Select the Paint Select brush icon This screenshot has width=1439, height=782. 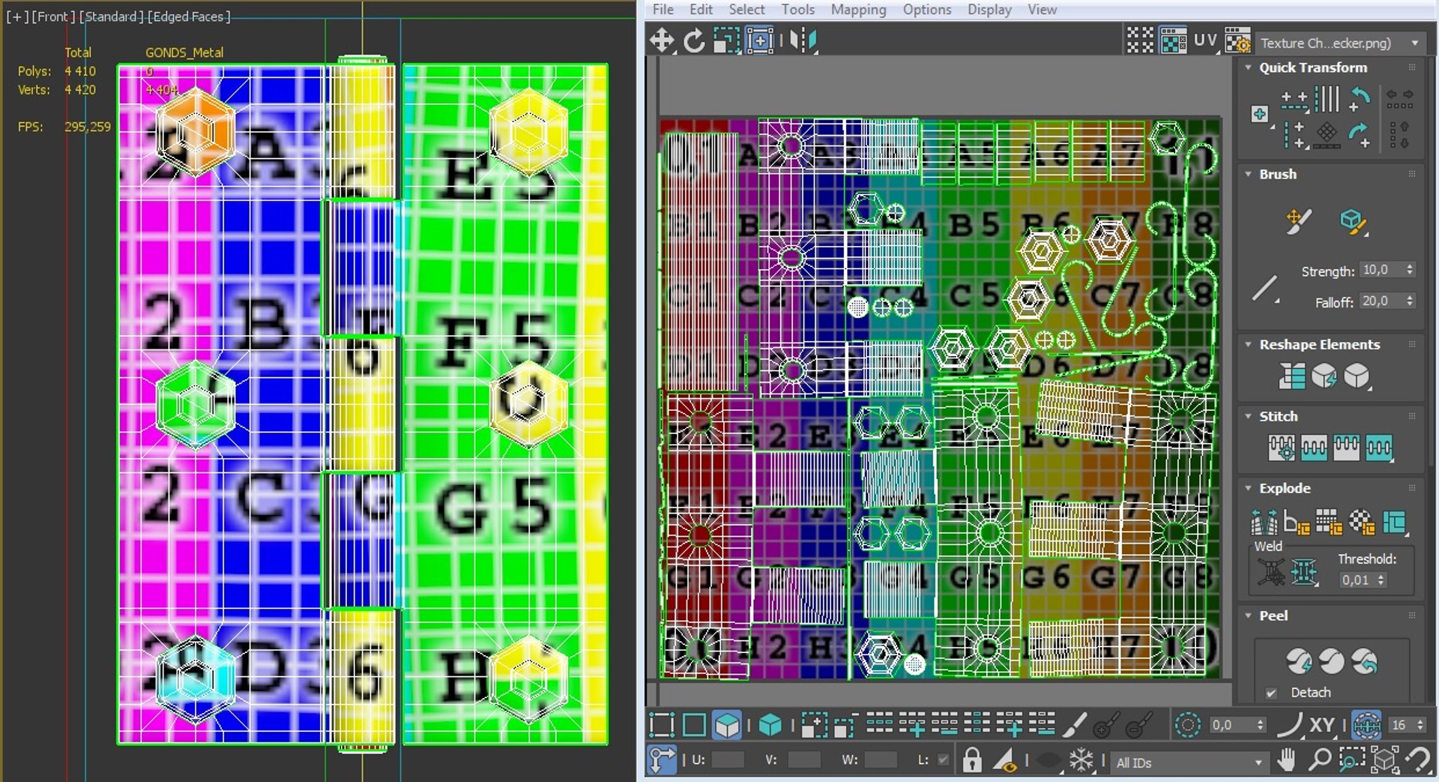(x=1074, y=725)
